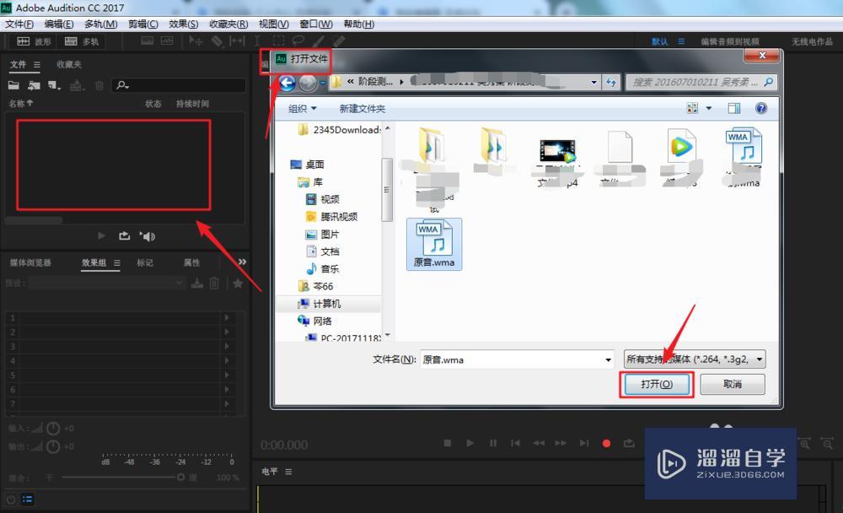Select the Marquee Selection tool
843x513 pixels.
tap(278, 40)
